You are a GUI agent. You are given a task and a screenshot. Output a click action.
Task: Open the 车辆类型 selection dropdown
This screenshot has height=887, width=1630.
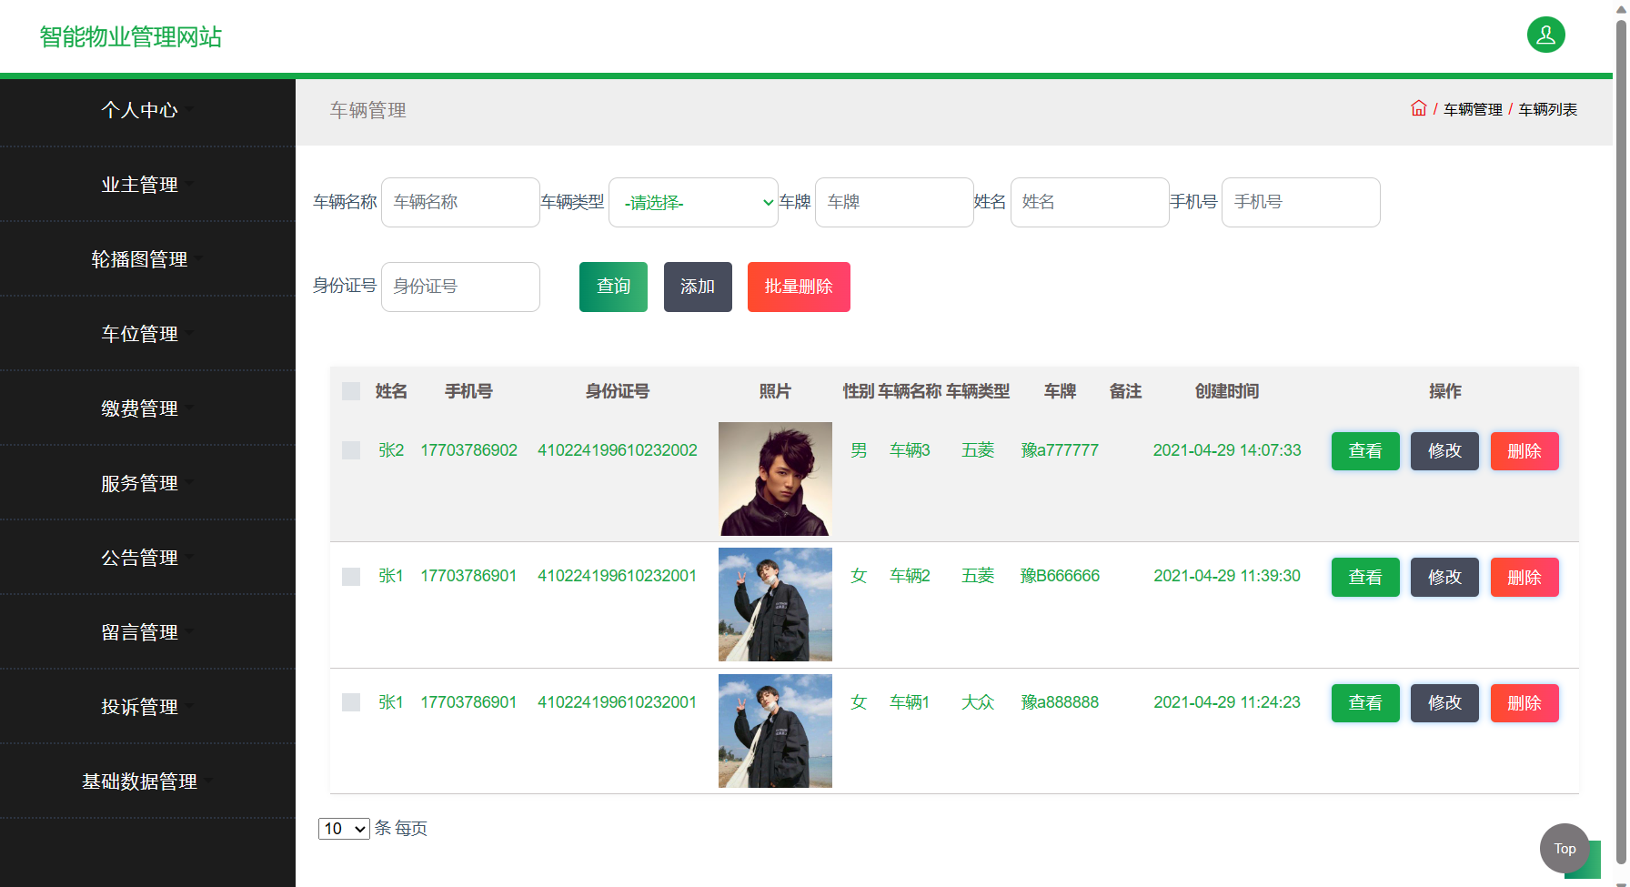click(693, 202)
